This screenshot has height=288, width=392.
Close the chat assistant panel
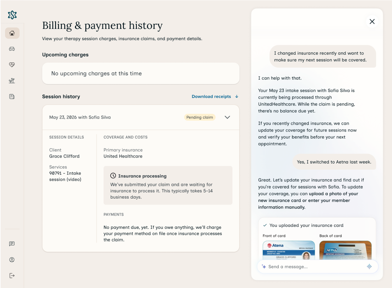tap(372, 22)
